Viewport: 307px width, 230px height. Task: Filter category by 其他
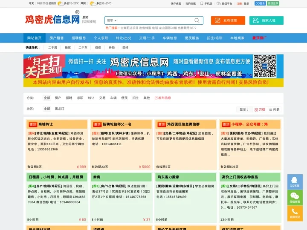coord(146,98)
